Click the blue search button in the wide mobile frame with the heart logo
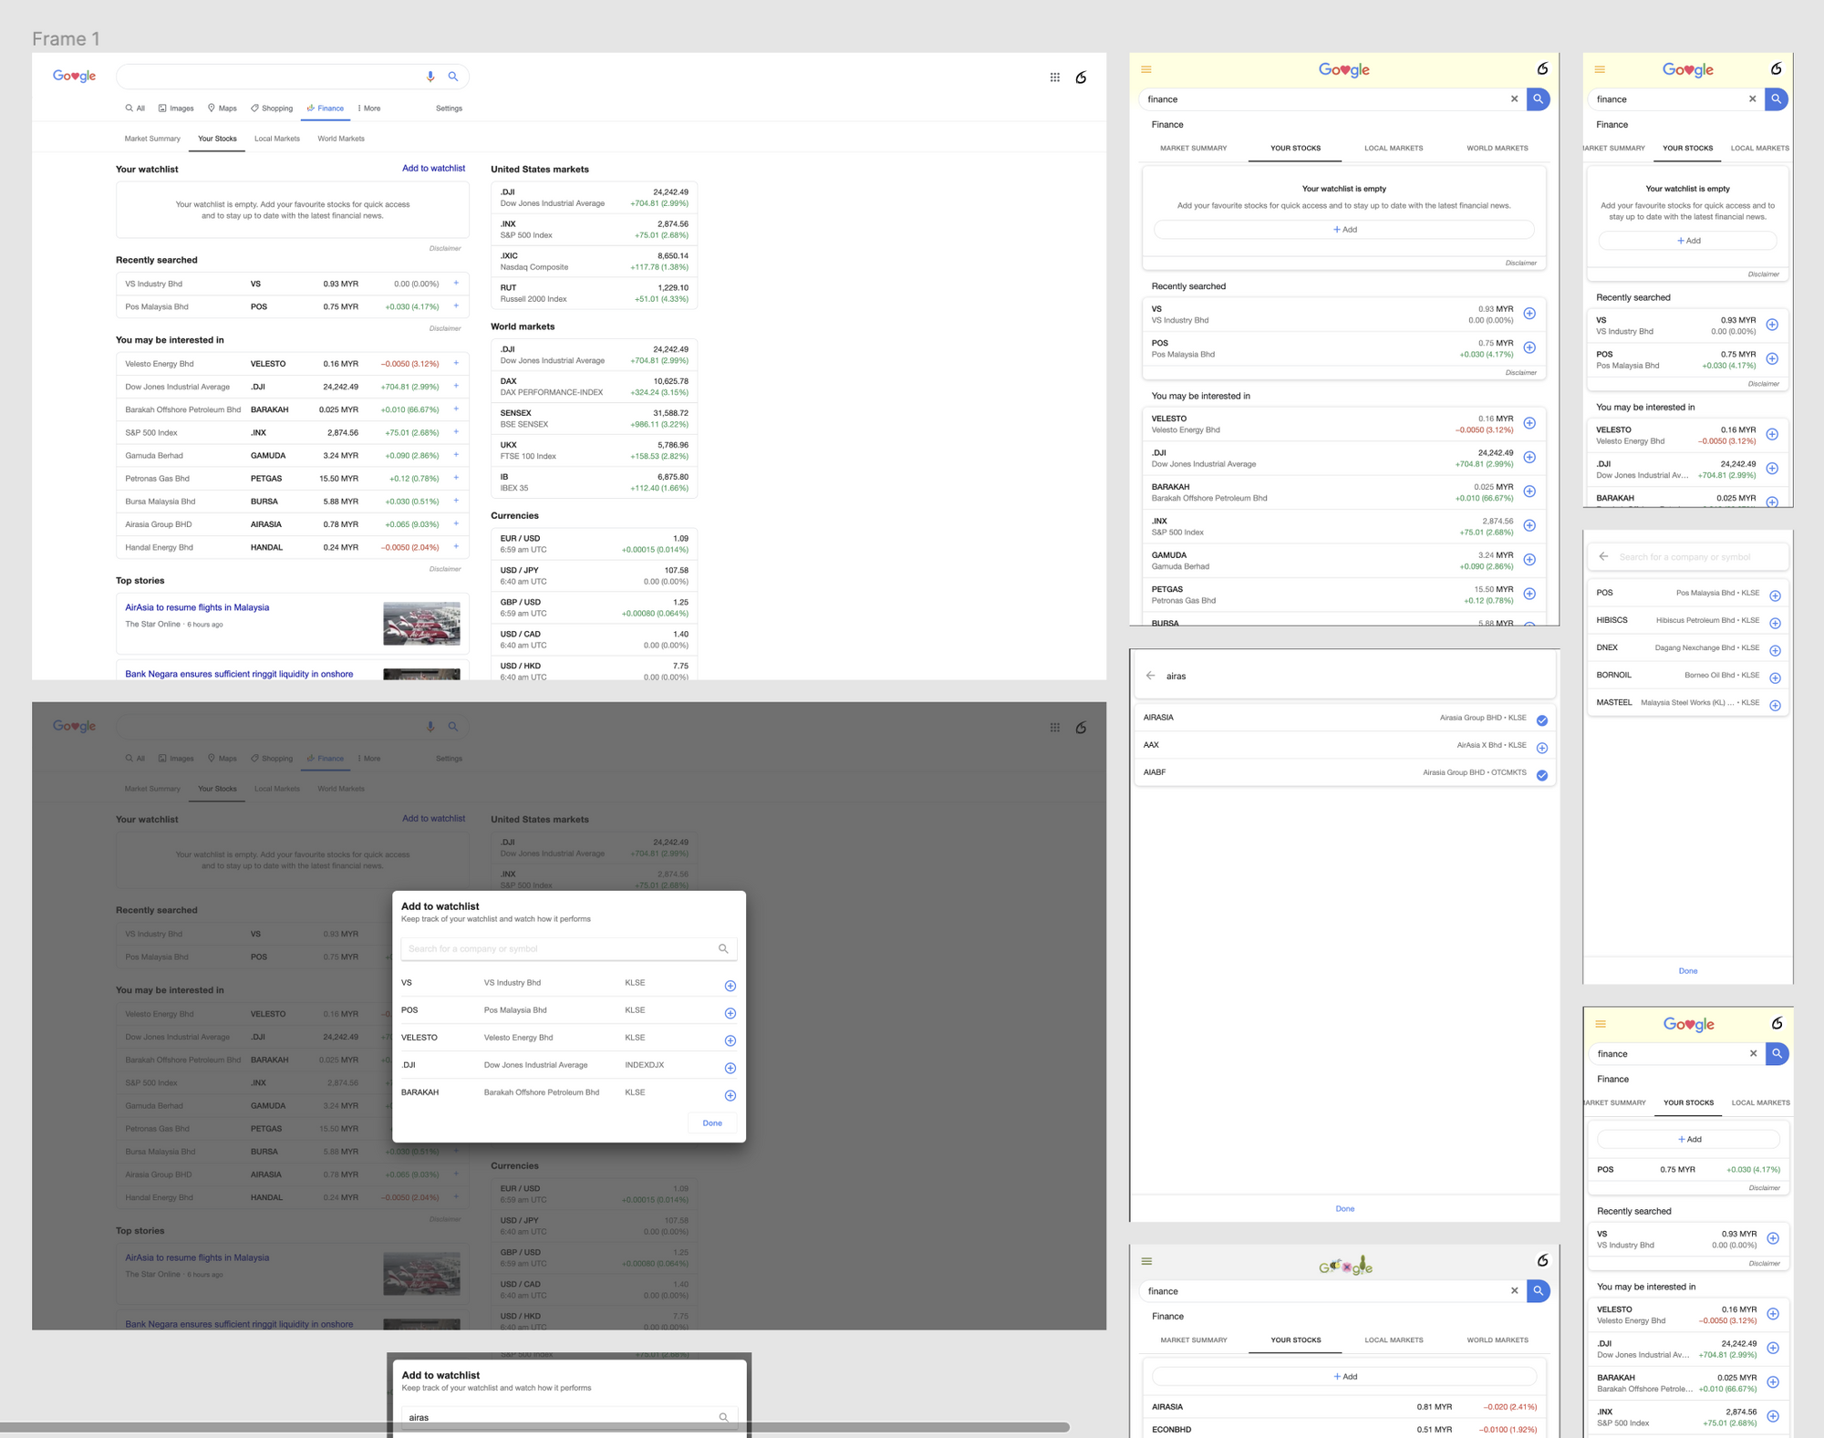 click(x=1538, y=98)
